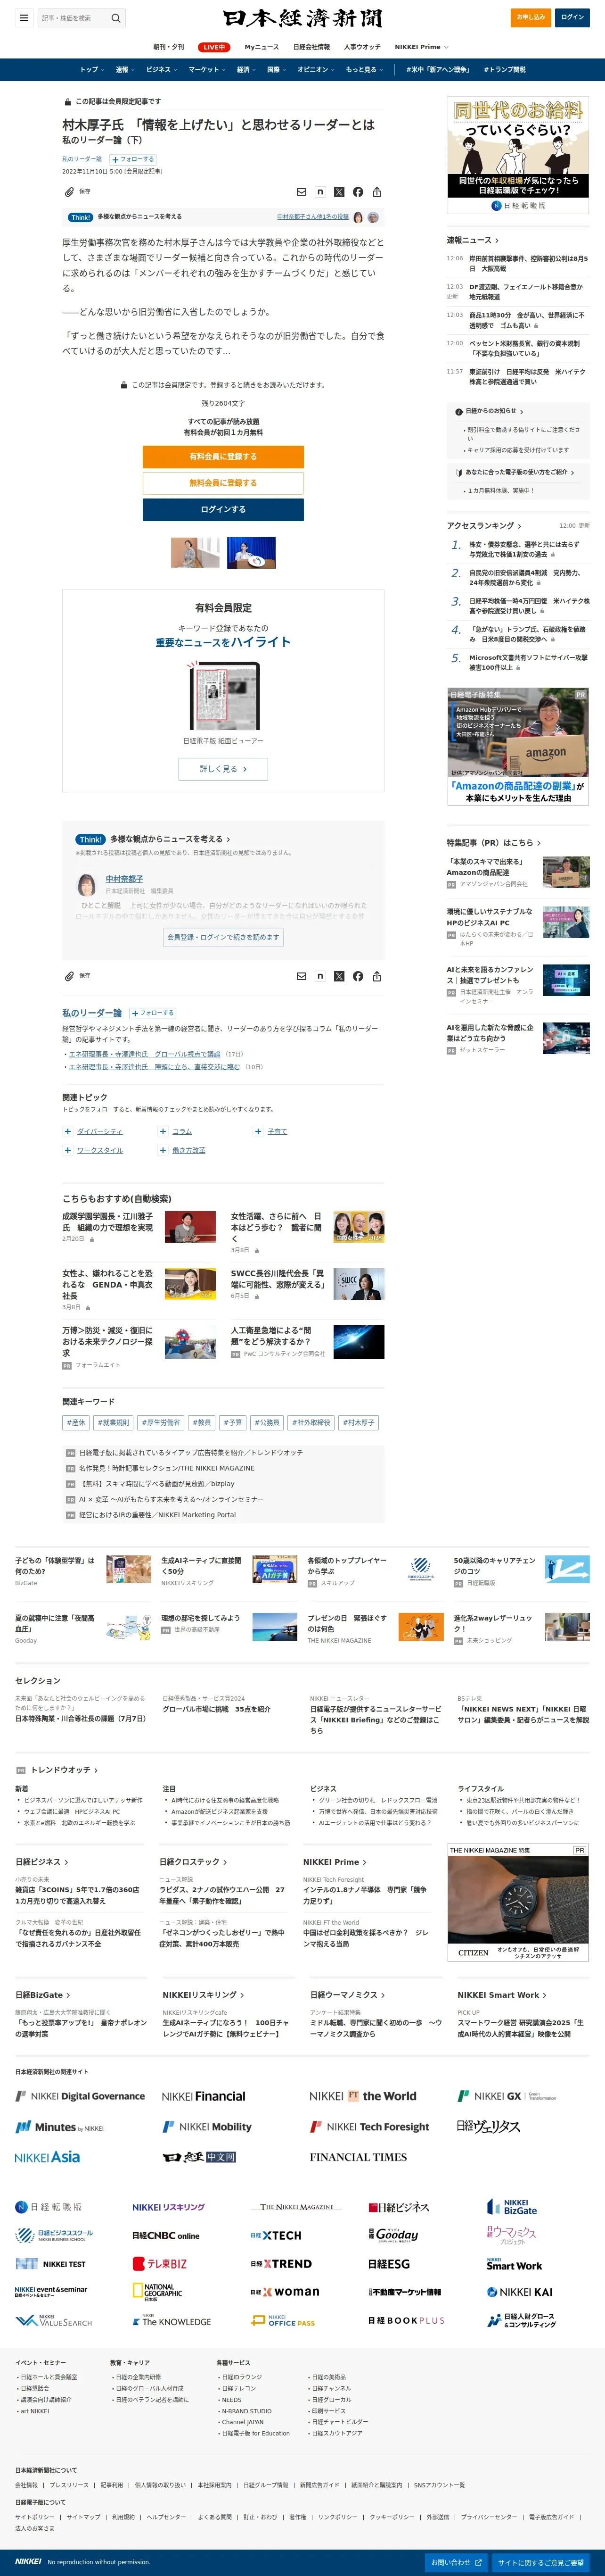The width and height of the screenshot is (605, 2576).
Task: Expand the オピニオン navigation dropdown
Action: [x=316, y=70]
